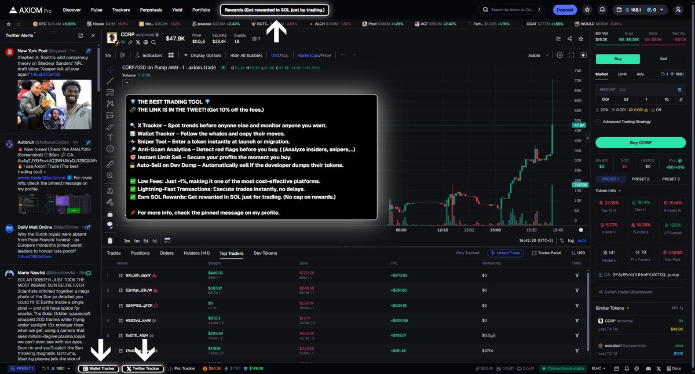695x374 pixels.
Task: Edit quick buy amounts pencil icon
Action: pos(681,99)
